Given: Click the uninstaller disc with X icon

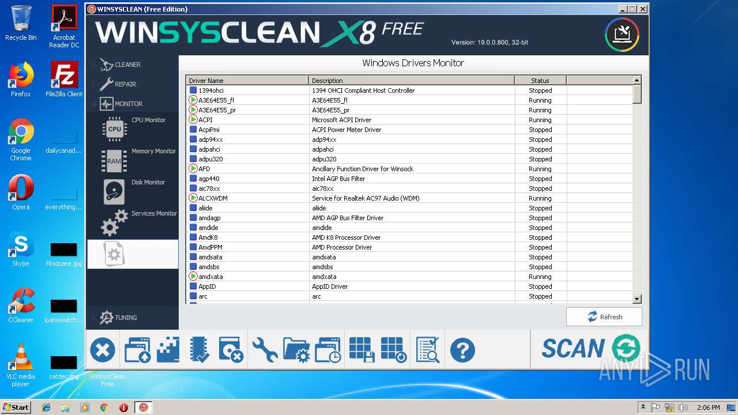Looking at the screenshot, I should pos(231,350).
